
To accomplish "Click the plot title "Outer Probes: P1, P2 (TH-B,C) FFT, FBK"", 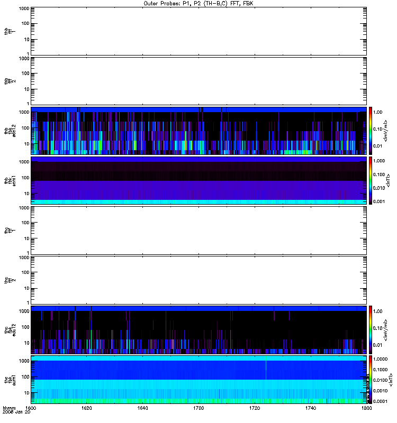I will pyautogui.click(x=198, y=4).
